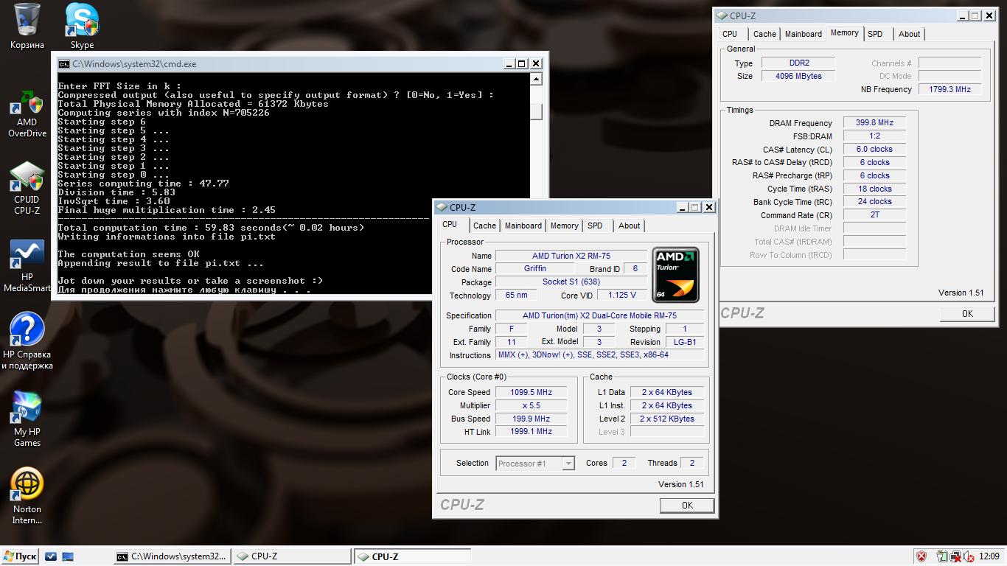Click the cmd window vertical scrollbar thumb

(x=536, y=111)
